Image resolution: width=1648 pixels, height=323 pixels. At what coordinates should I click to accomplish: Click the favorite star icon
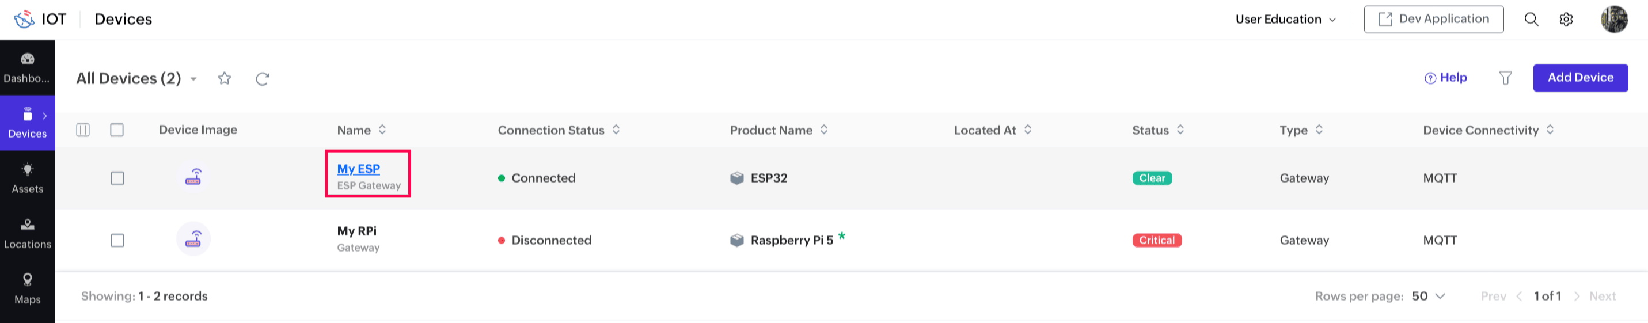225,78
